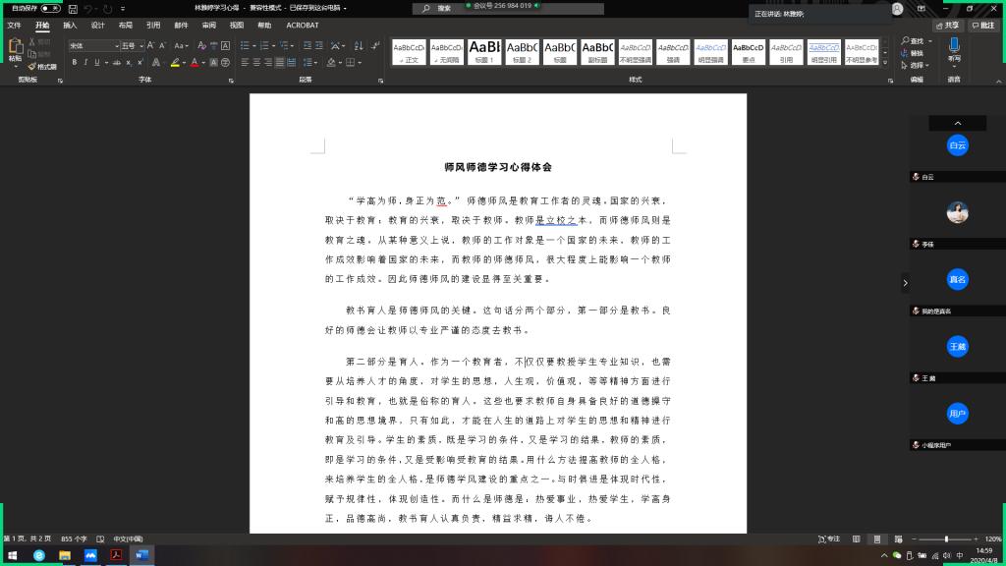Apply the 要点 (Strong) style

pyautogui.click(x=748, y=52)
